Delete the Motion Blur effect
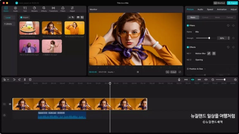This screenshot has height=134, width=239. click(x=214, y=53)
